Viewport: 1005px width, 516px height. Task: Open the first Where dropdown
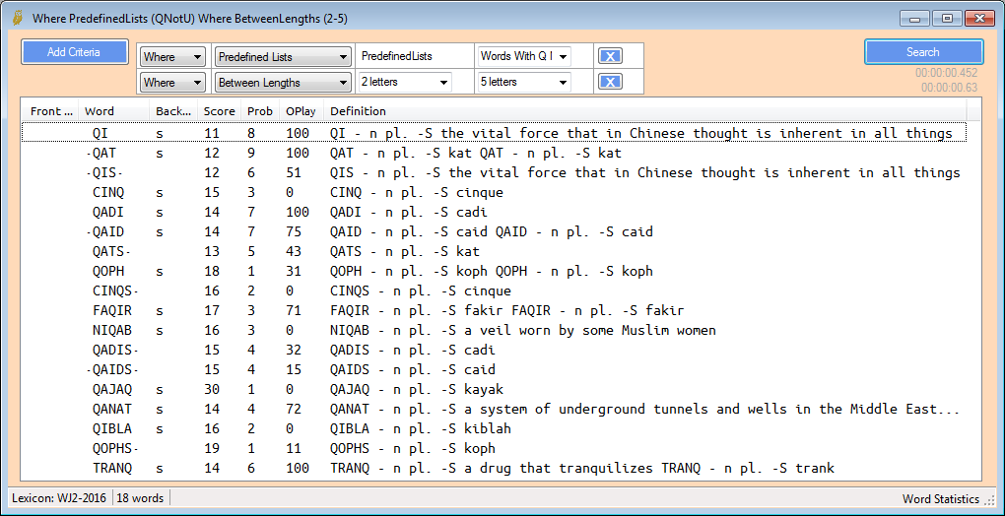172,57
